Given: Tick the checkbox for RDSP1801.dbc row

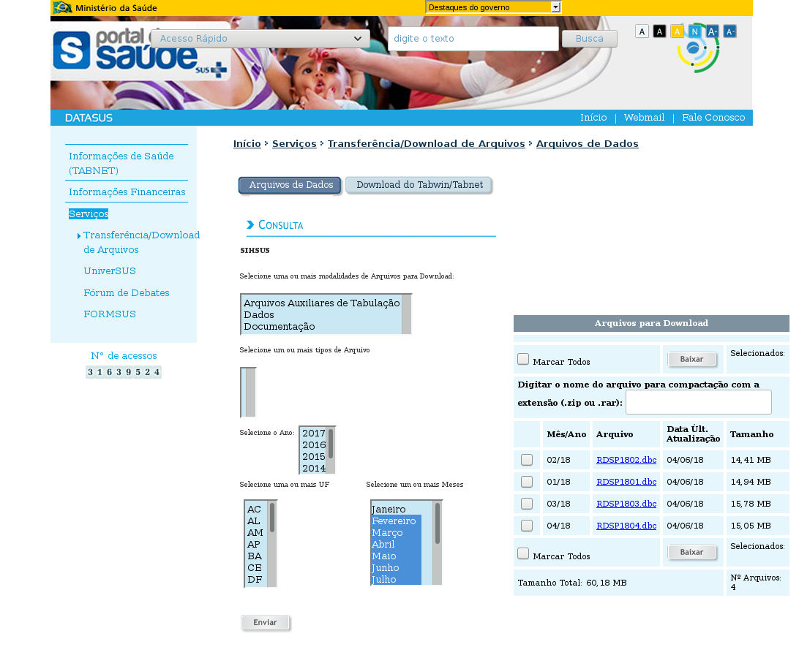Looking at the screenshot, I should pyautogui.click(x=527, y=482).
